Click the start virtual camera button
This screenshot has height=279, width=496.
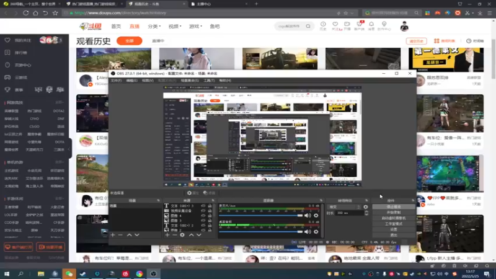tap(394, 218)
